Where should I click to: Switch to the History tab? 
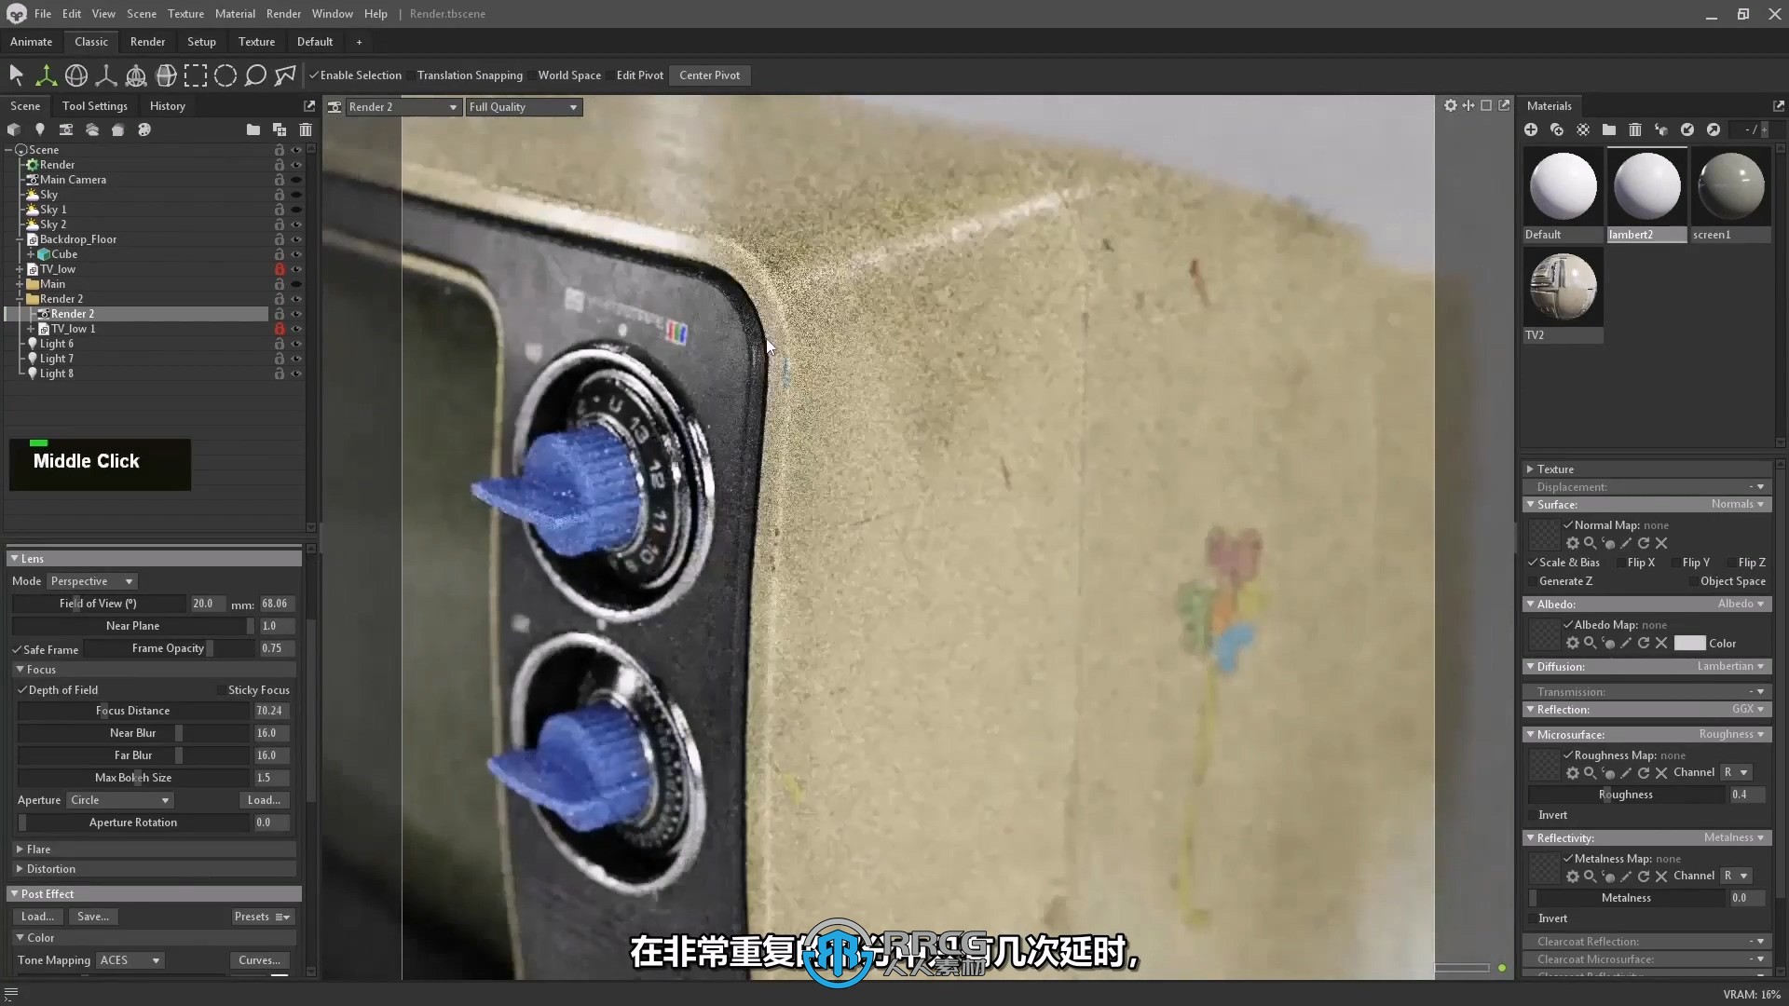point(168,106)
